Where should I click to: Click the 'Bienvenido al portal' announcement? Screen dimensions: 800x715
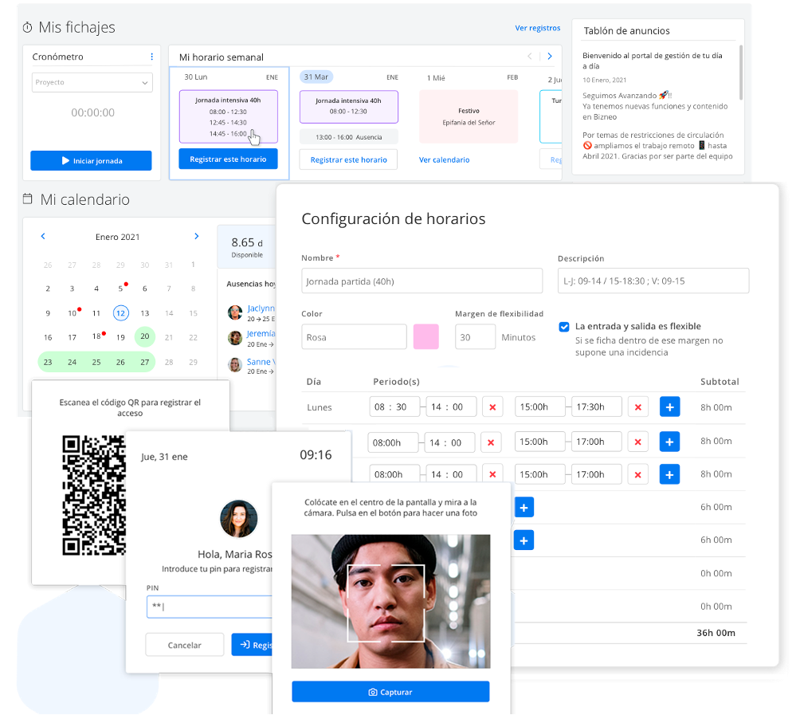tap(653, 61)
